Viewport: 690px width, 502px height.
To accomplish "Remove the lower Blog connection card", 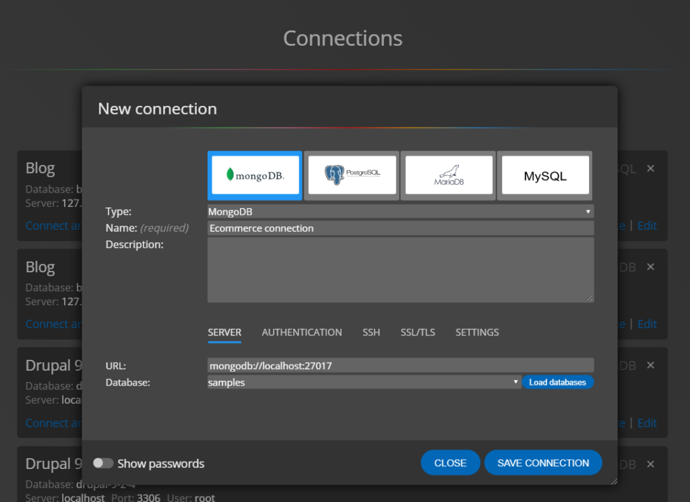I will click(x=650, y=267).
